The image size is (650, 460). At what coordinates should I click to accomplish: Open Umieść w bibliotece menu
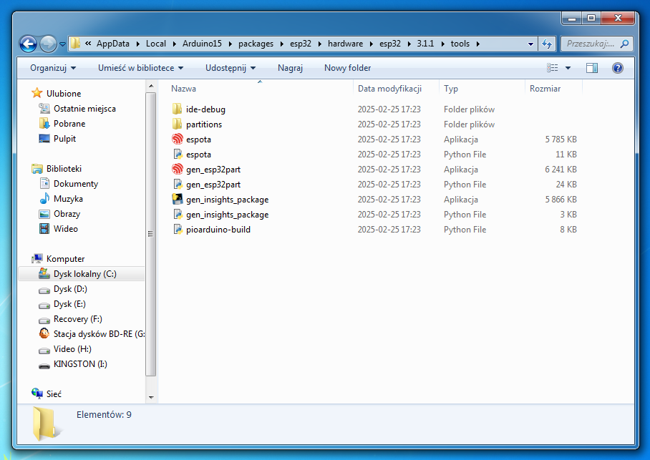(140, 68)
